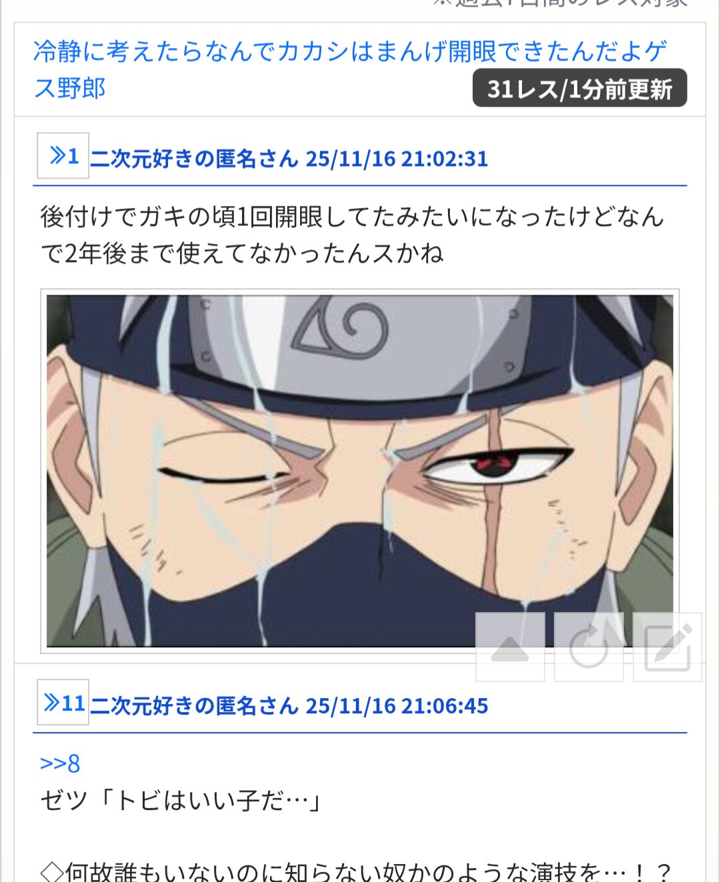Tap the >>1 reply number box

63,156
